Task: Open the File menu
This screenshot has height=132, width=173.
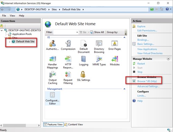Action: click(4, 16)
